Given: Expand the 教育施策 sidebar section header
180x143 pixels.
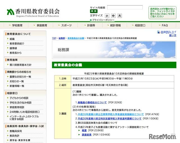Looking at the screenshot, I should (x=12, y=60).
